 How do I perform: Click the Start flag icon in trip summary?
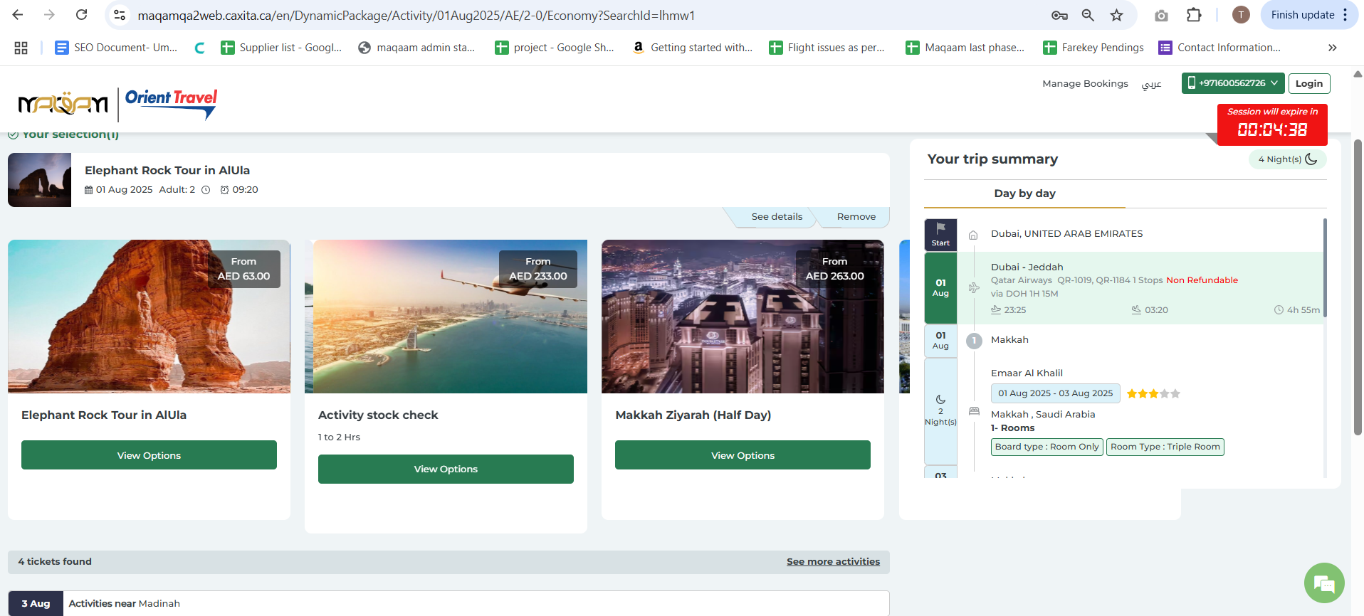tap(940, 234)
